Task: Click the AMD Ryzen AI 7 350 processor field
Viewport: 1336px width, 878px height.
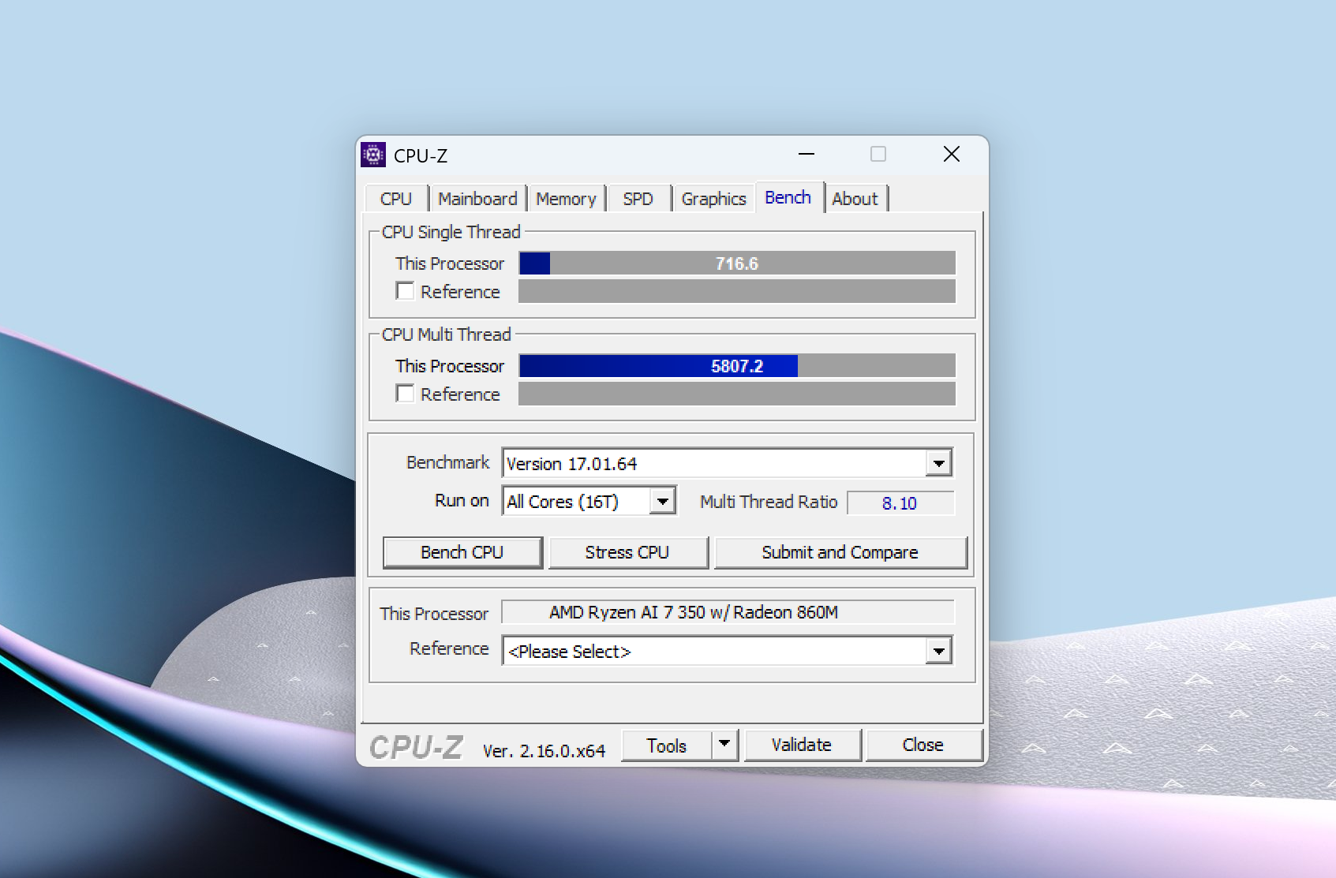Action: 728,612
